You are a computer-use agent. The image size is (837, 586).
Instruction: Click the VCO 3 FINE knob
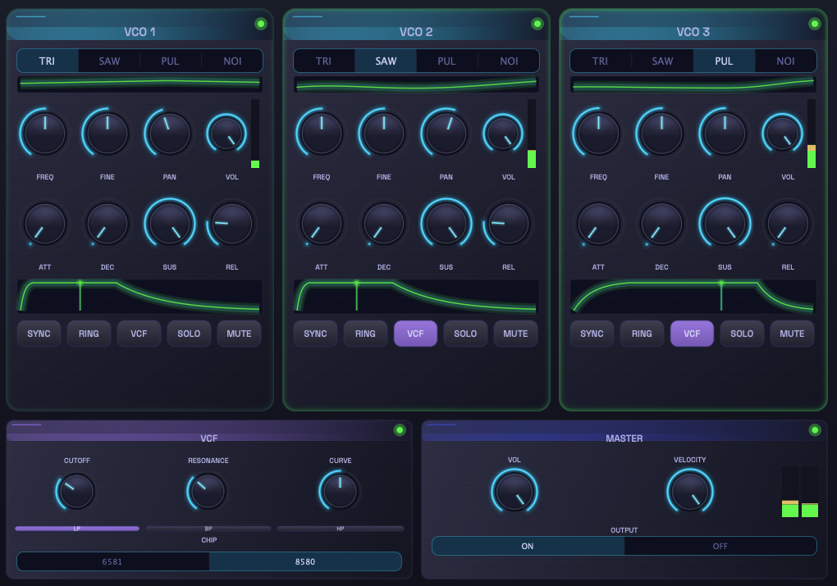661,133
